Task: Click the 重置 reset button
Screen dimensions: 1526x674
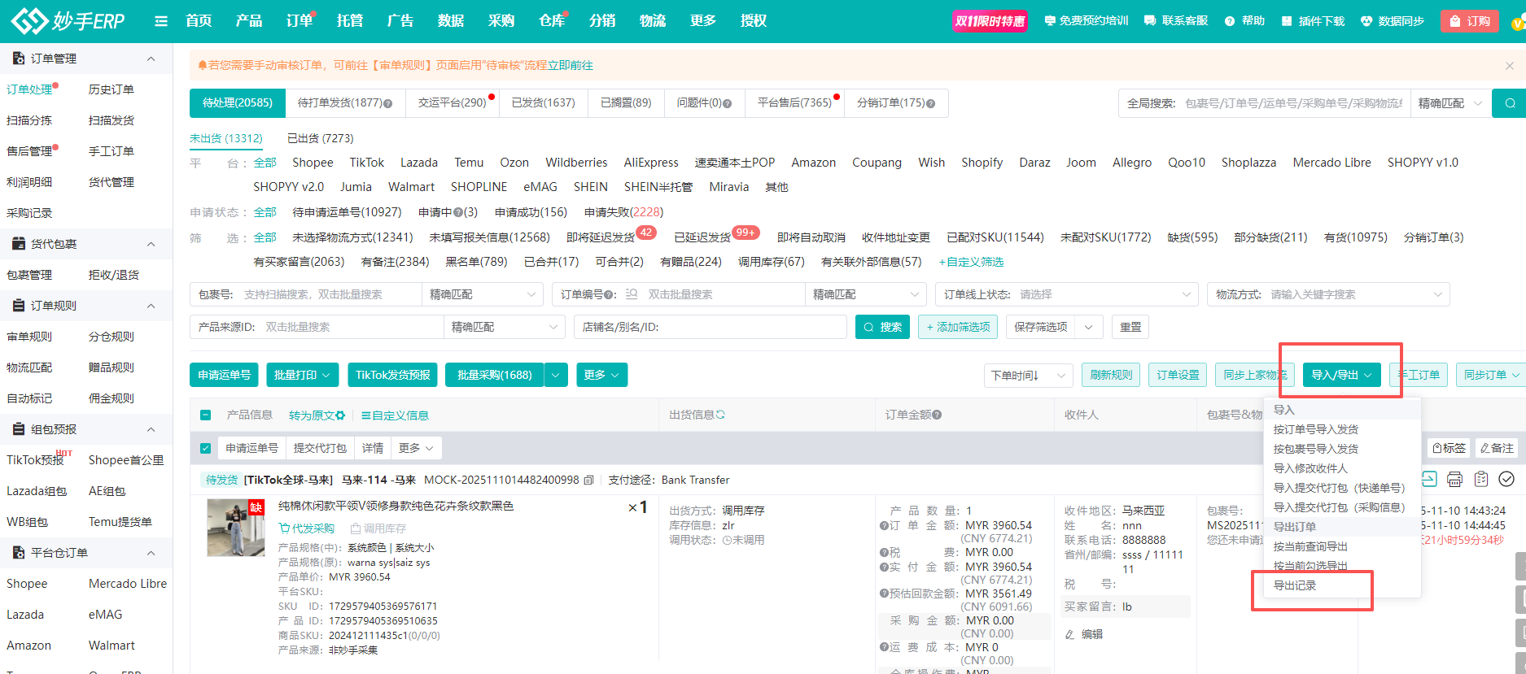Action: coord(1130,327)
